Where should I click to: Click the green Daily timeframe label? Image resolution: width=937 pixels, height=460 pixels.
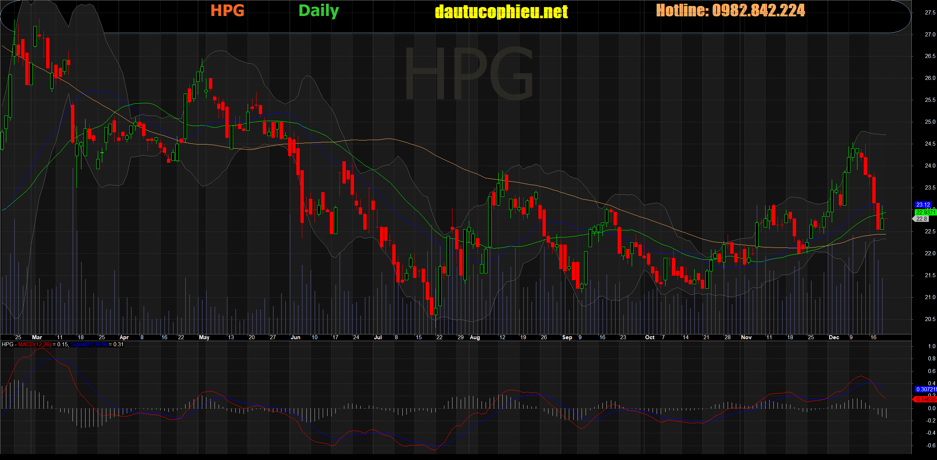pos(319,11)
